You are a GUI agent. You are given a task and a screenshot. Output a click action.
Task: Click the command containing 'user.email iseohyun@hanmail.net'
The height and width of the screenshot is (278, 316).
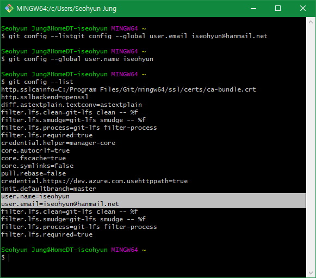coord(138,36)
